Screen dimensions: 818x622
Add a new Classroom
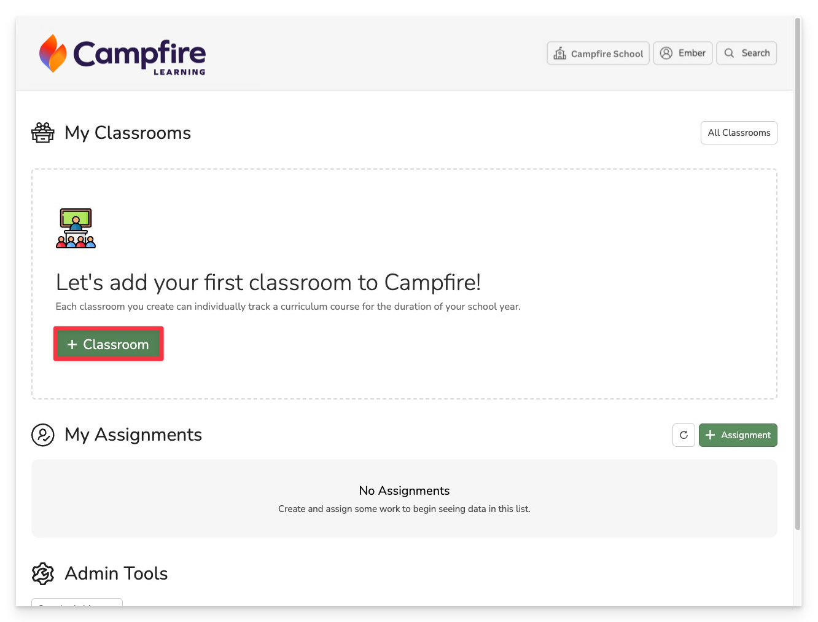[x=109, y=344]
